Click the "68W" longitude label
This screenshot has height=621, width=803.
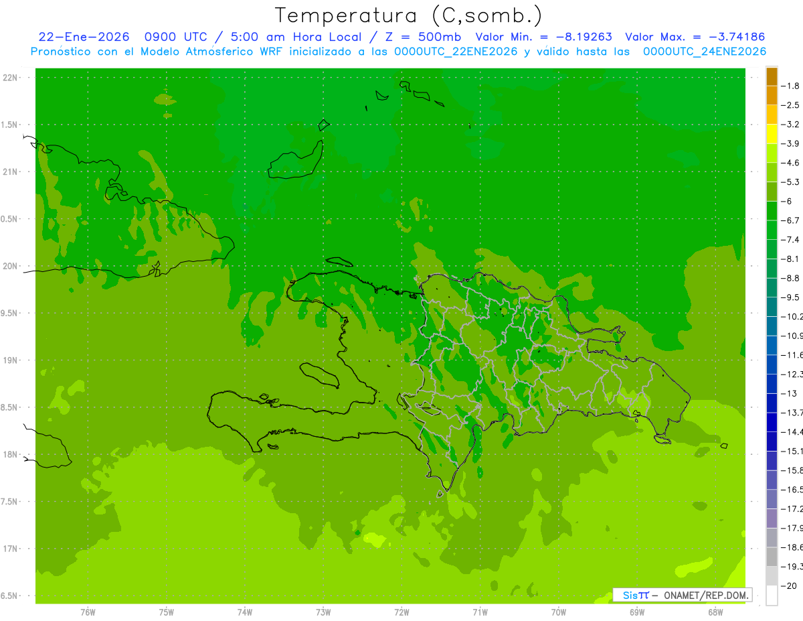pyautogui.click(x=715, y=612)
